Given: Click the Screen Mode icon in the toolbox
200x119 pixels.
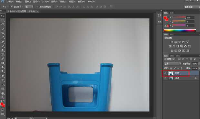Looking at the screenshot, I should click(3, 114).
